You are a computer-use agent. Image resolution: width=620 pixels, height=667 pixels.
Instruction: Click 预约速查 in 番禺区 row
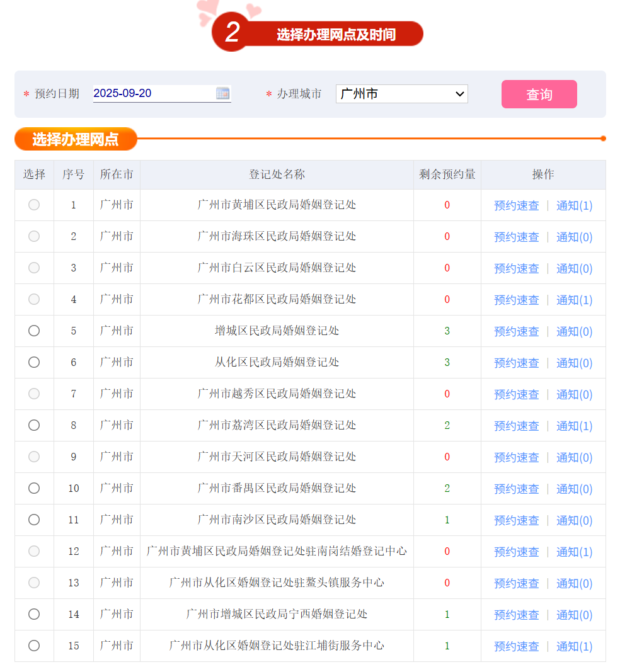pyautogui.click(x=517, y=489)
